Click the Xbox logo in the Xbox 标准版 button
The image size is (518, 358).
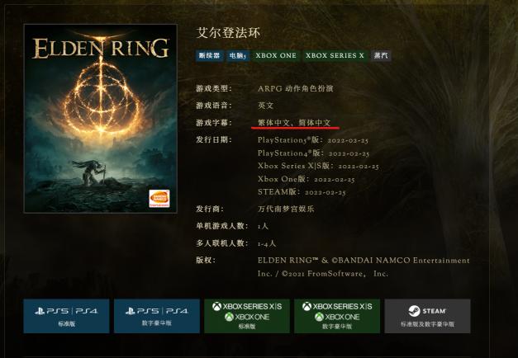coord(216,307)
